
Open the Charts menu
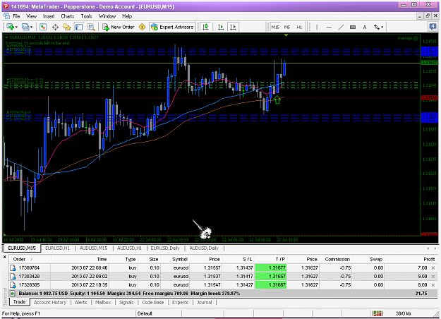coord(68,16)
